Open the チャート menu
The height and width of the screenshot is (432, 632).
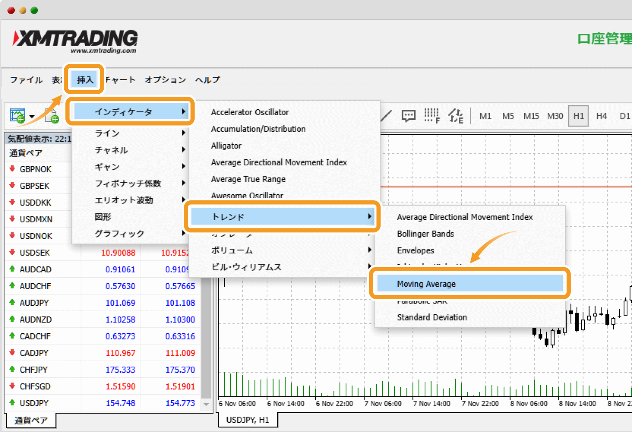120,80
